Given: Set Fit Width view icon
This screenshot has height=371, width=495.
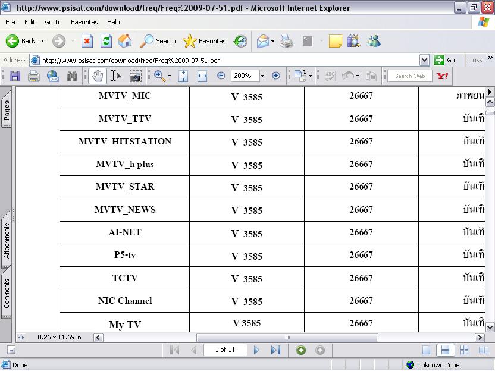Looking at the screenshot, I should pyautogui.click(x=202, y=76).
